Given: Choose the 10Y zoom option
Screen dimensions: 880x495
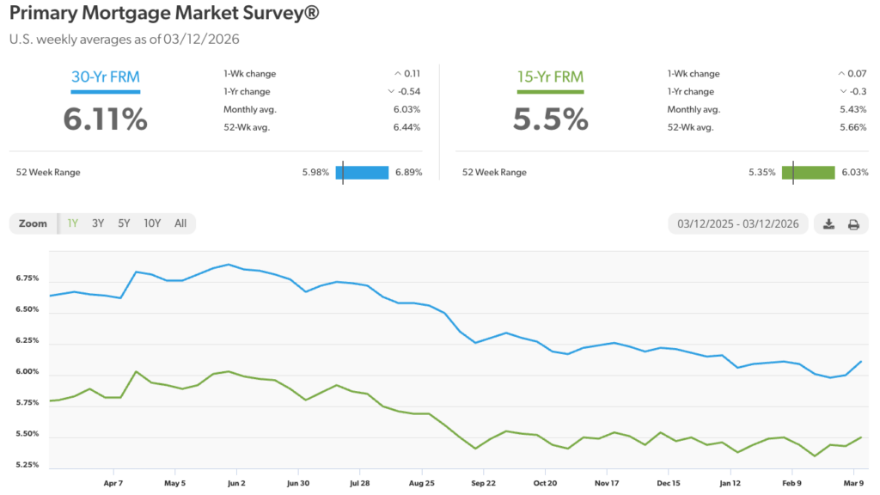Looking at the screenshot, I should 152,223.
